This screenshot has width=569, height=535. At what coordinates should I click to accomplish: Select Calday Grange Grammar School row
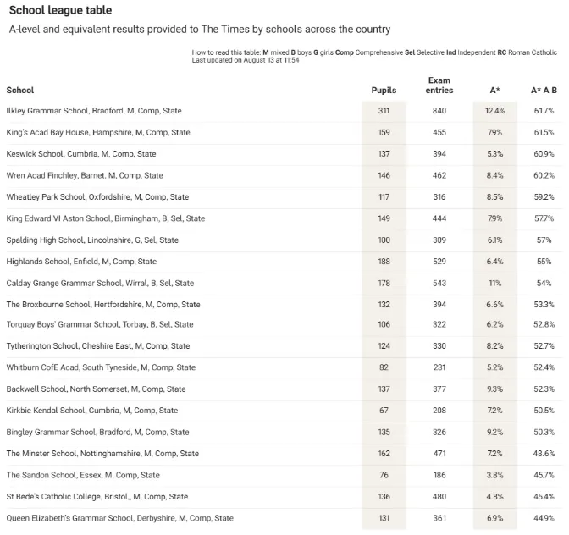pos(284,283)
